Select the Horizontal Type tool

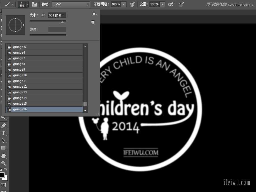click(3, 133)
